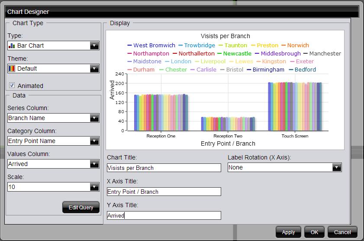
Task: Confirm with the OK button
Action: point(314,232)
